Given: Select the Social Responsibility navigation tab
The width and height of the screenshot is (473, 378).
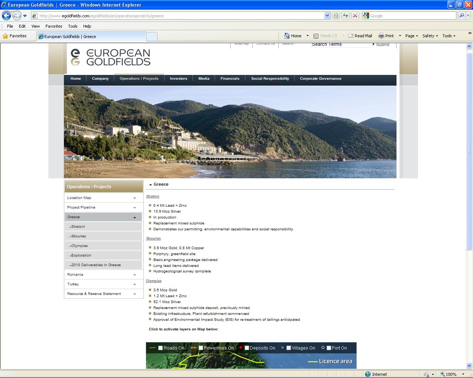Looking at the screenshot, I should click(x=270, y=79).
